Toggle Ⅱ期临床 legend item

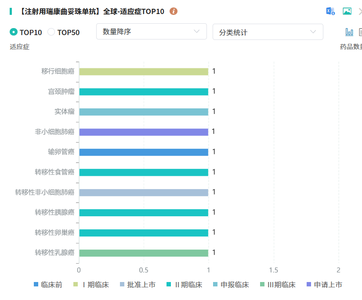coord(185,285)
